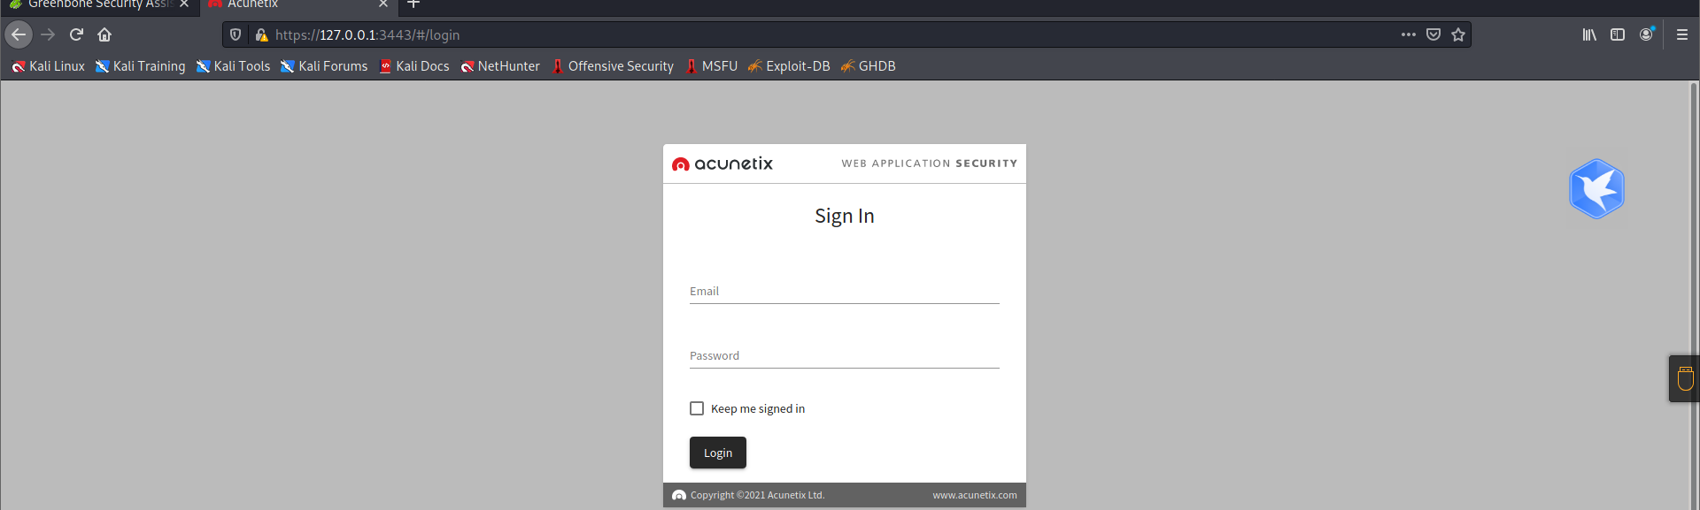Open page actions three-dot menu
Screen dimensions: 1700x510
[x=1409, y=34]
